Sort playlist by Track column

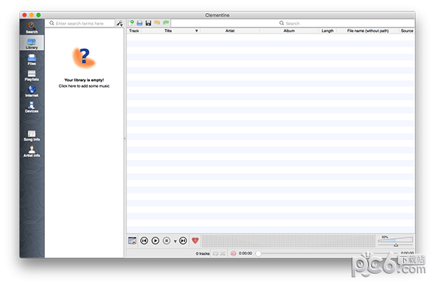(134, 30)
